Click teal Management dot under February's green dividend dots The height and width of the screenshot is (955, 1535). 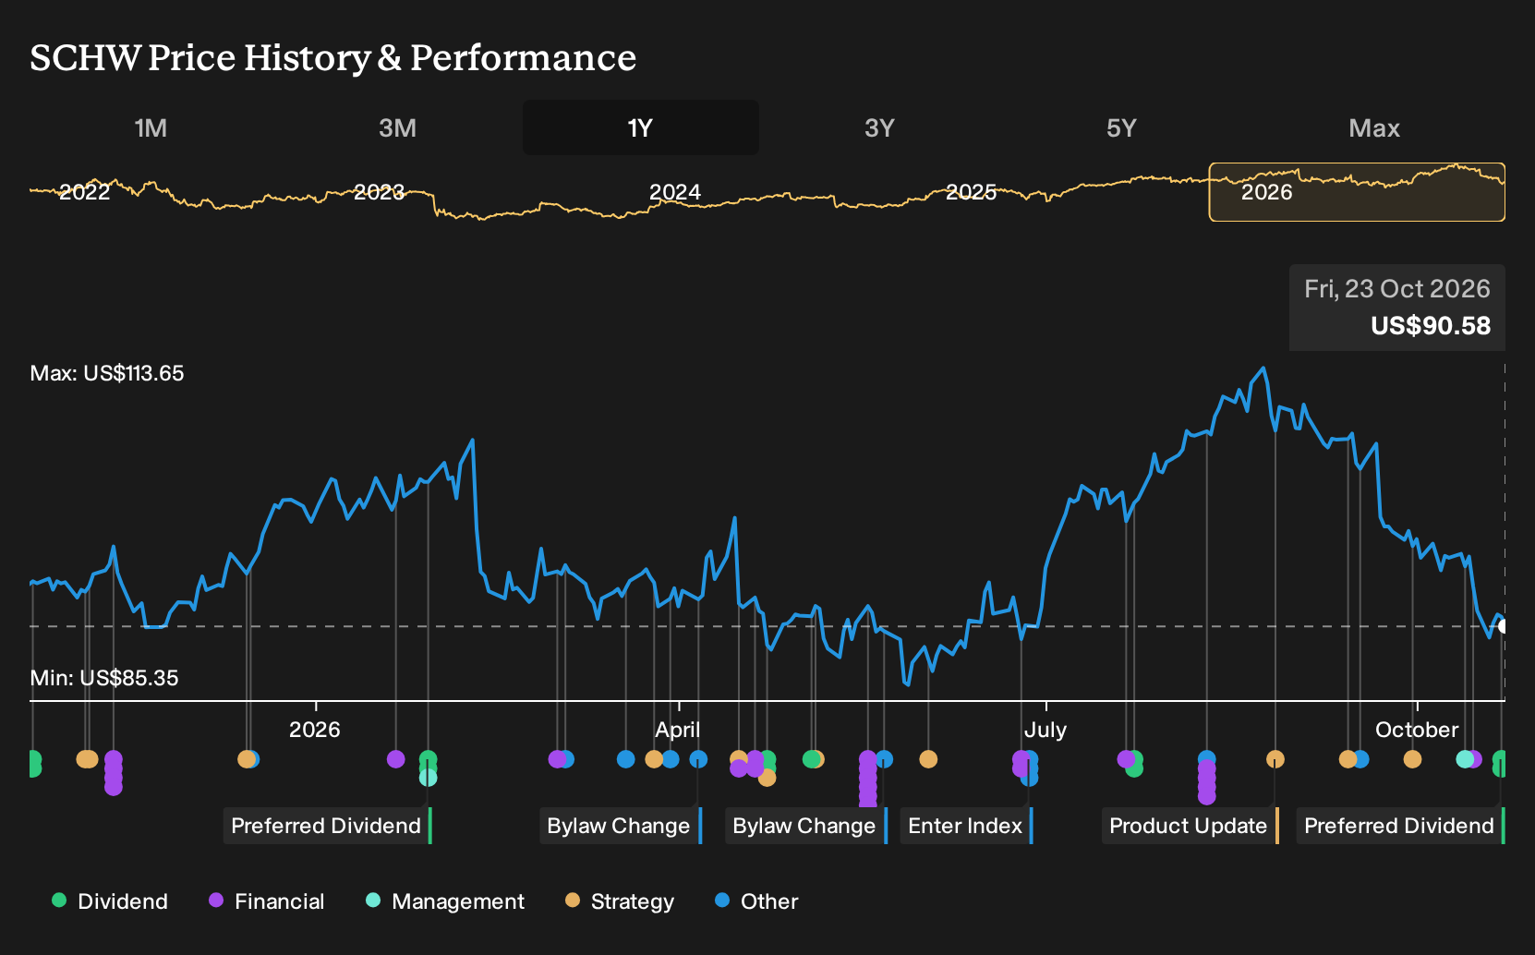coord(428,778)
